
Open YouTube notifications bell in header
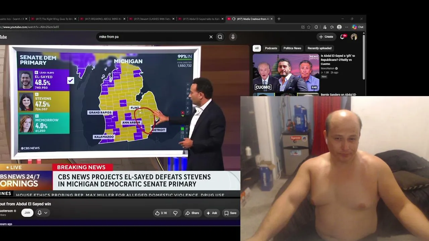point(343,37)
